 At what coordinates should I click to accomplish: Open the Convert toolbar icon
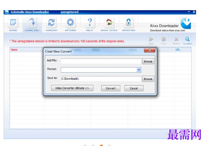tap(51, 23)
